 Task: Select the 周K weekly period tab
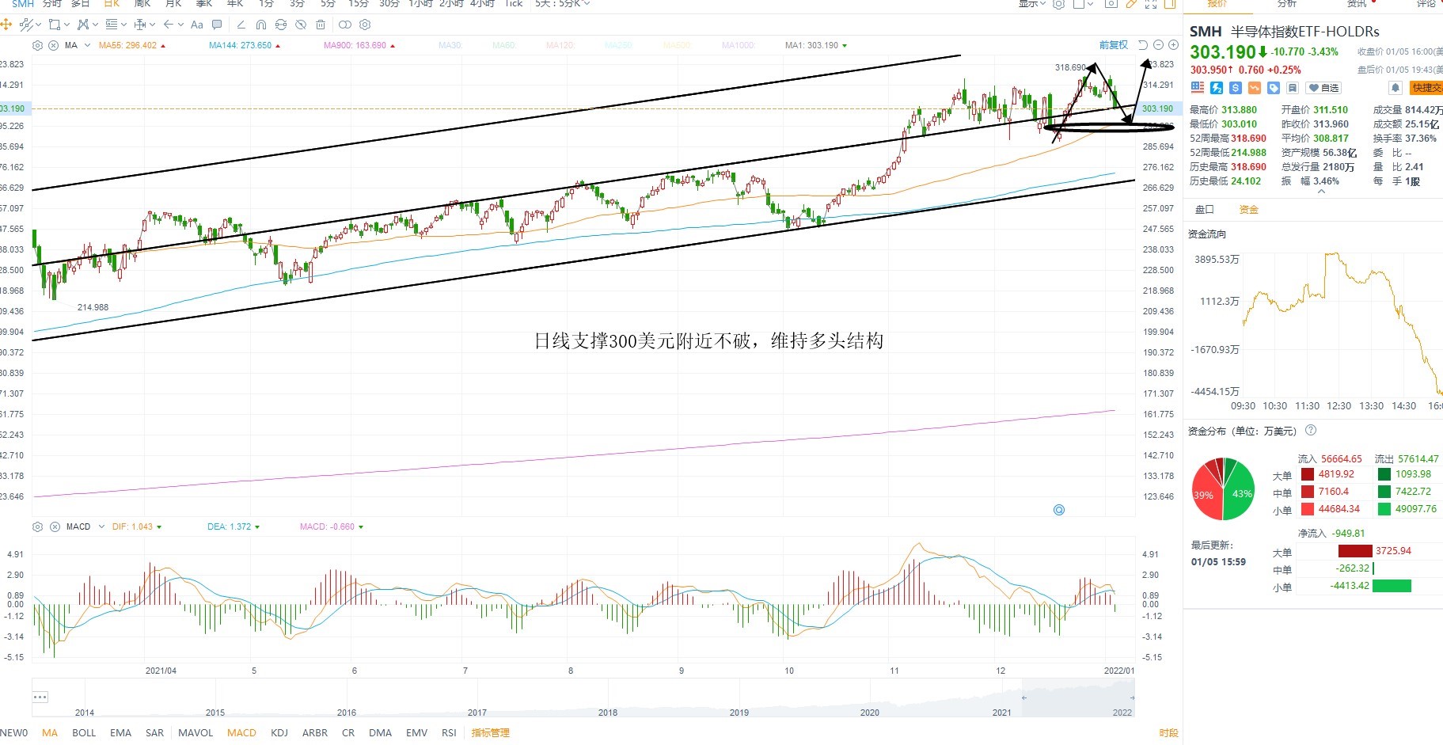click(142, 4)
